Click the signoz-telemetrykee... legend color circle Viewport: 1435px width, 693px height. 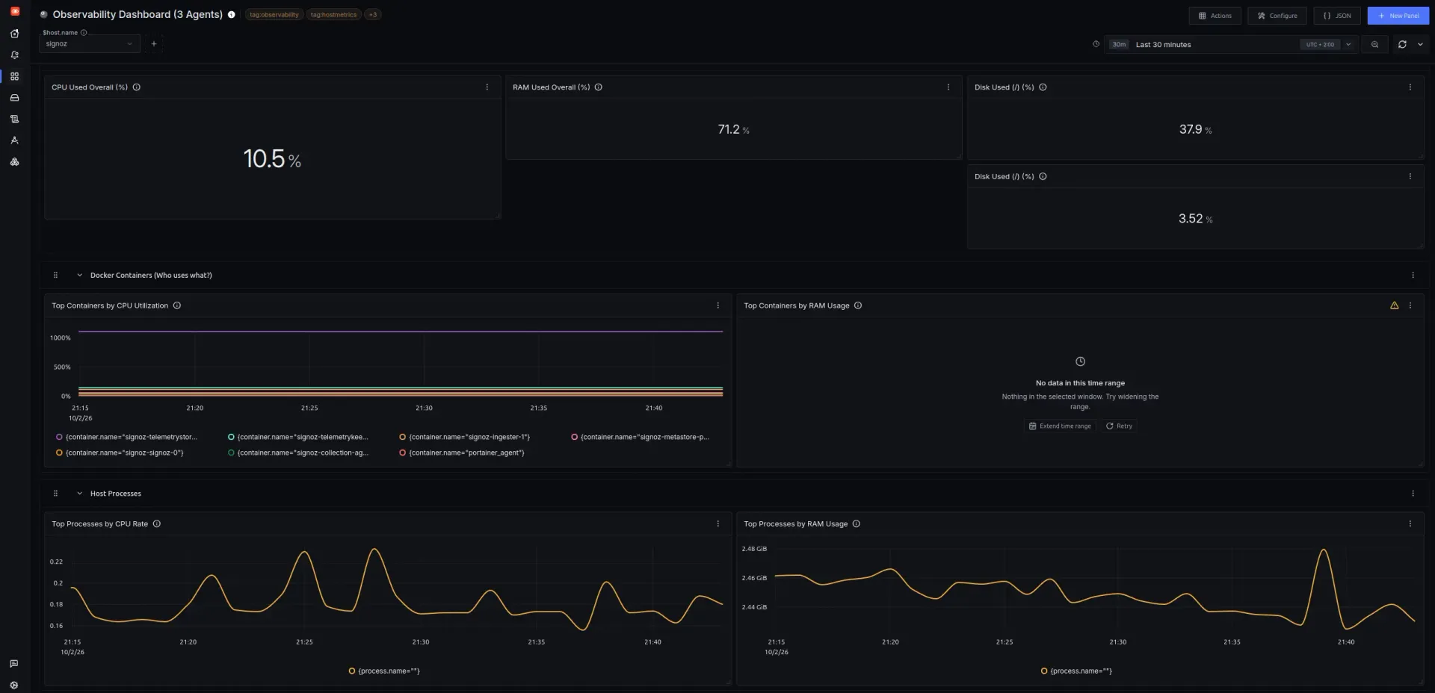click(231, 437)
